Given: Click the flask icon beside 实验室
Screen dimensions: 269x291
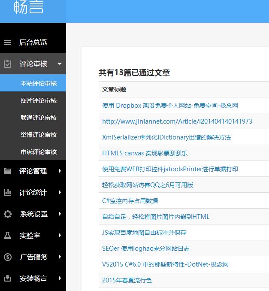Looking at the screenshot, I should click(7, 235).
